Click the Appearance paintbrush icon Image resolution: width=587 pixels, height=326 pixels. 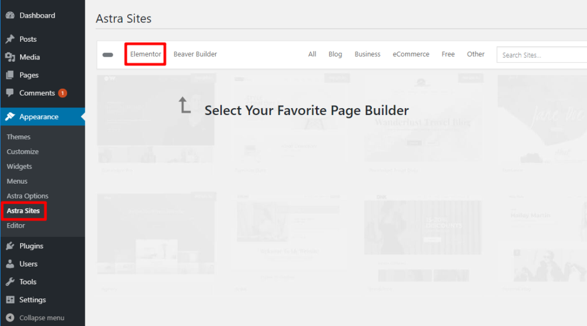click(x=10, y=117)
